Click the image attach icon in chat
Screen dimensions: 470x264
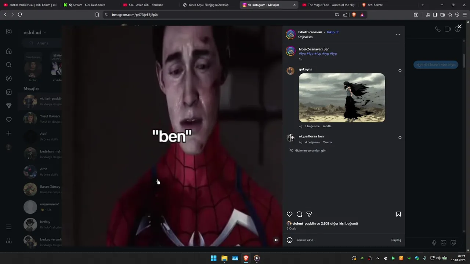(444, 243)
